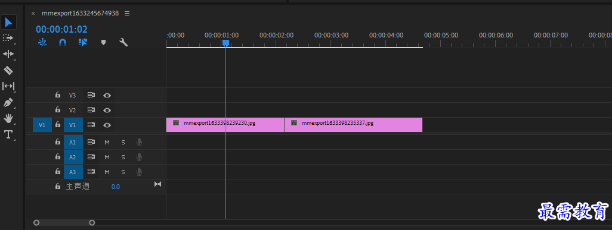612x230 pixels.
Task: Toggle sync lock for V1
Action: (x=91, y=125)
